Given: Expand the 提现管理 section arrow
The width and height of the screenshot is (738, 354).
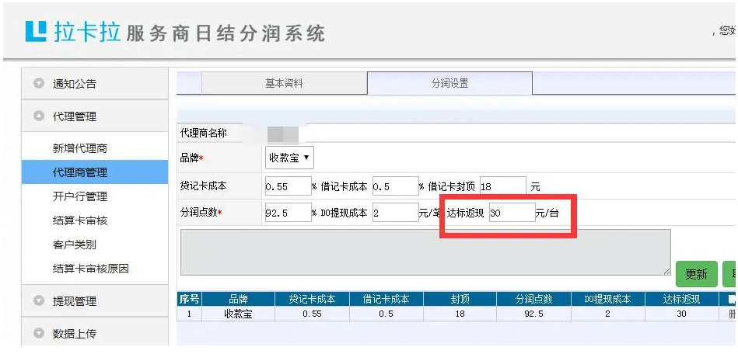Looking at the screenshot, I should (x=39, y=300).
